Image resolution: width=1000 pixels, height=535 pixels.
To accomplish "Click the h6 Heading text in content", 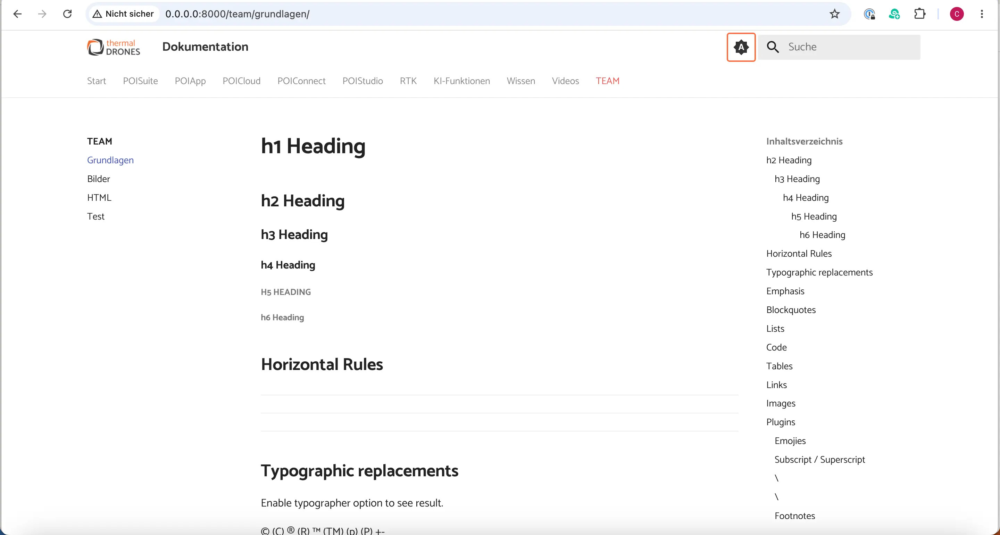I will (x=282, y=318).
